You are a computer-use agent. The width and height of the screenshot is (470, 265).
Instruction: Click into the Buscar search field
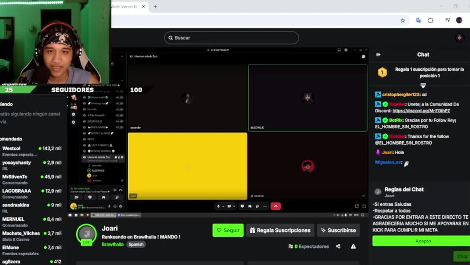(232, 38)
